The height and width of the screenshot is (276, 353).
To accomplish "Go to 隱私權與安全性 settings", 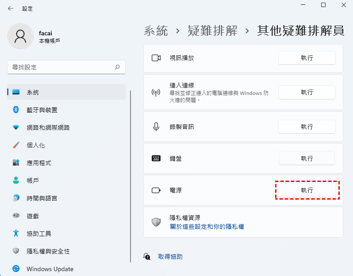I will click(48, 251).
